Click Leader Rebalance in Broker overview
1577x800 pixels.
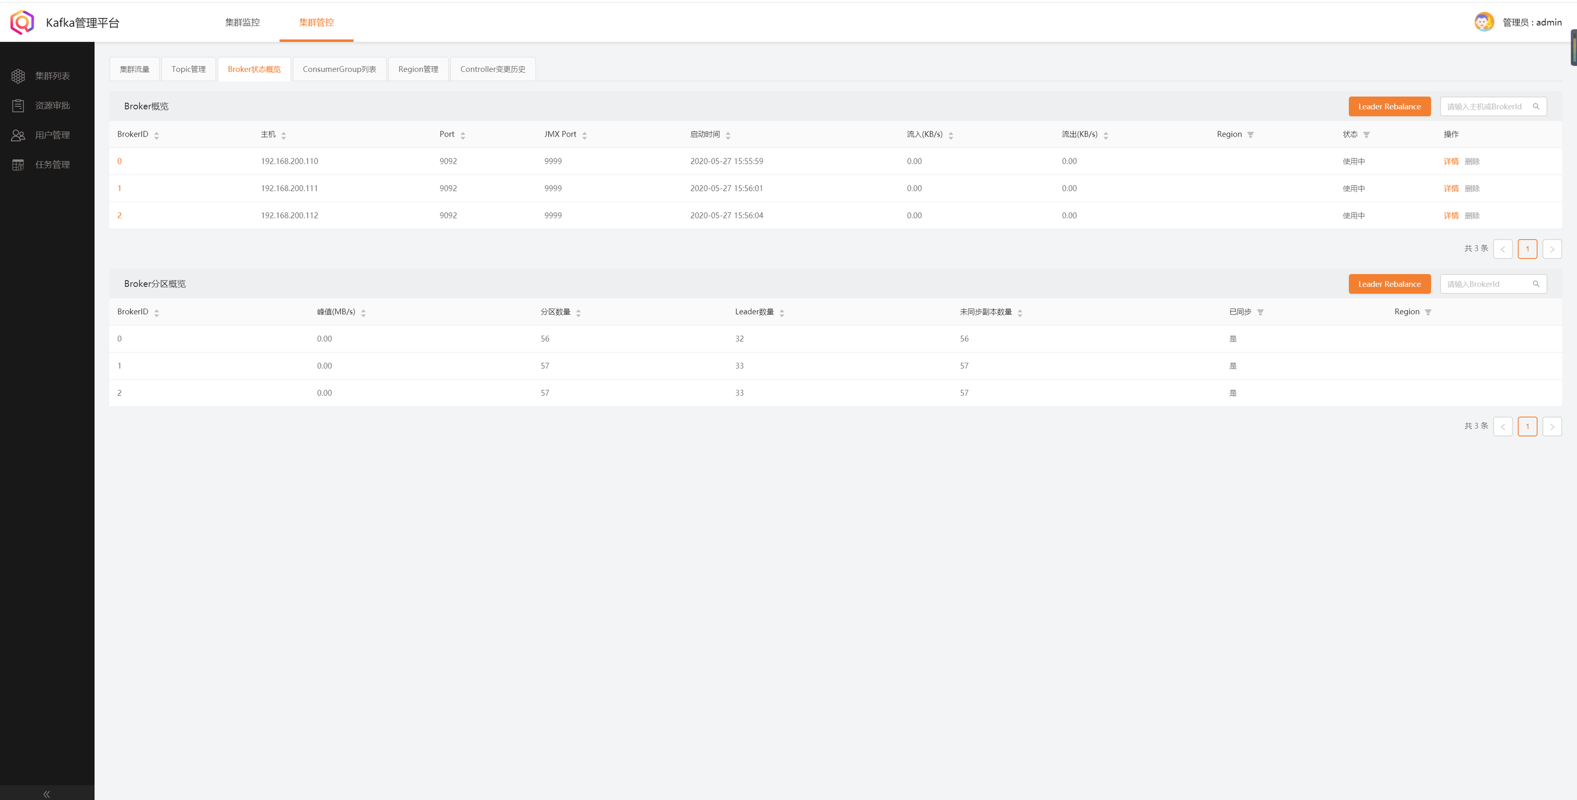click(x=1389, y=106)
